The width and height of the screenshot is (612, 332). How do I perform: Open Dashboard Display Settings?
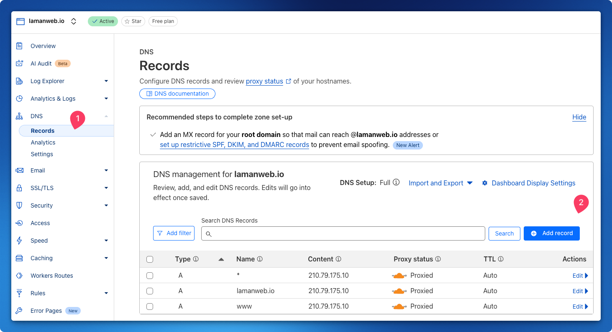pyautogui.click(x=529, y=183)
